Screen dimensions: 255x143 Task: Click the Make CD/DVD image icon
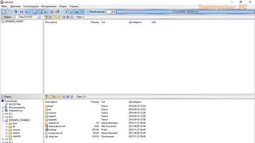(35, 12)
